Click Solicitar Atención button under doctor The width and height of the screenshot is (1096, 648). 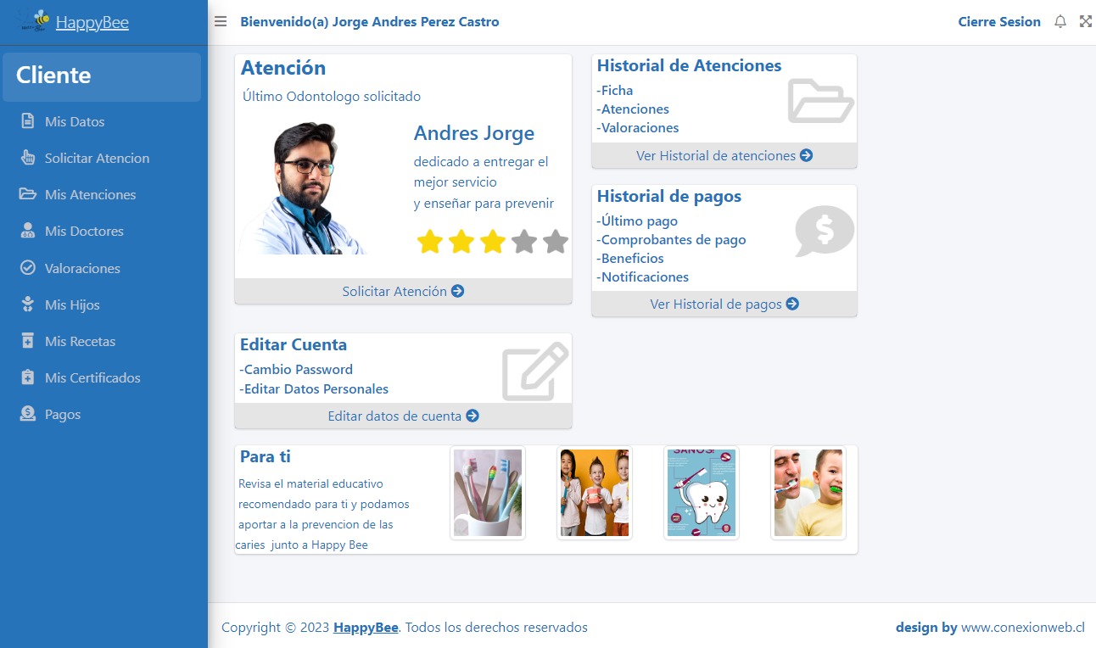point(403,291)
